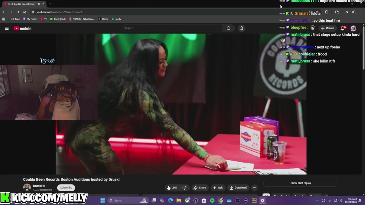Go back in the browser
This screenshot has height=205, width=365.
[x=4, y=12]
